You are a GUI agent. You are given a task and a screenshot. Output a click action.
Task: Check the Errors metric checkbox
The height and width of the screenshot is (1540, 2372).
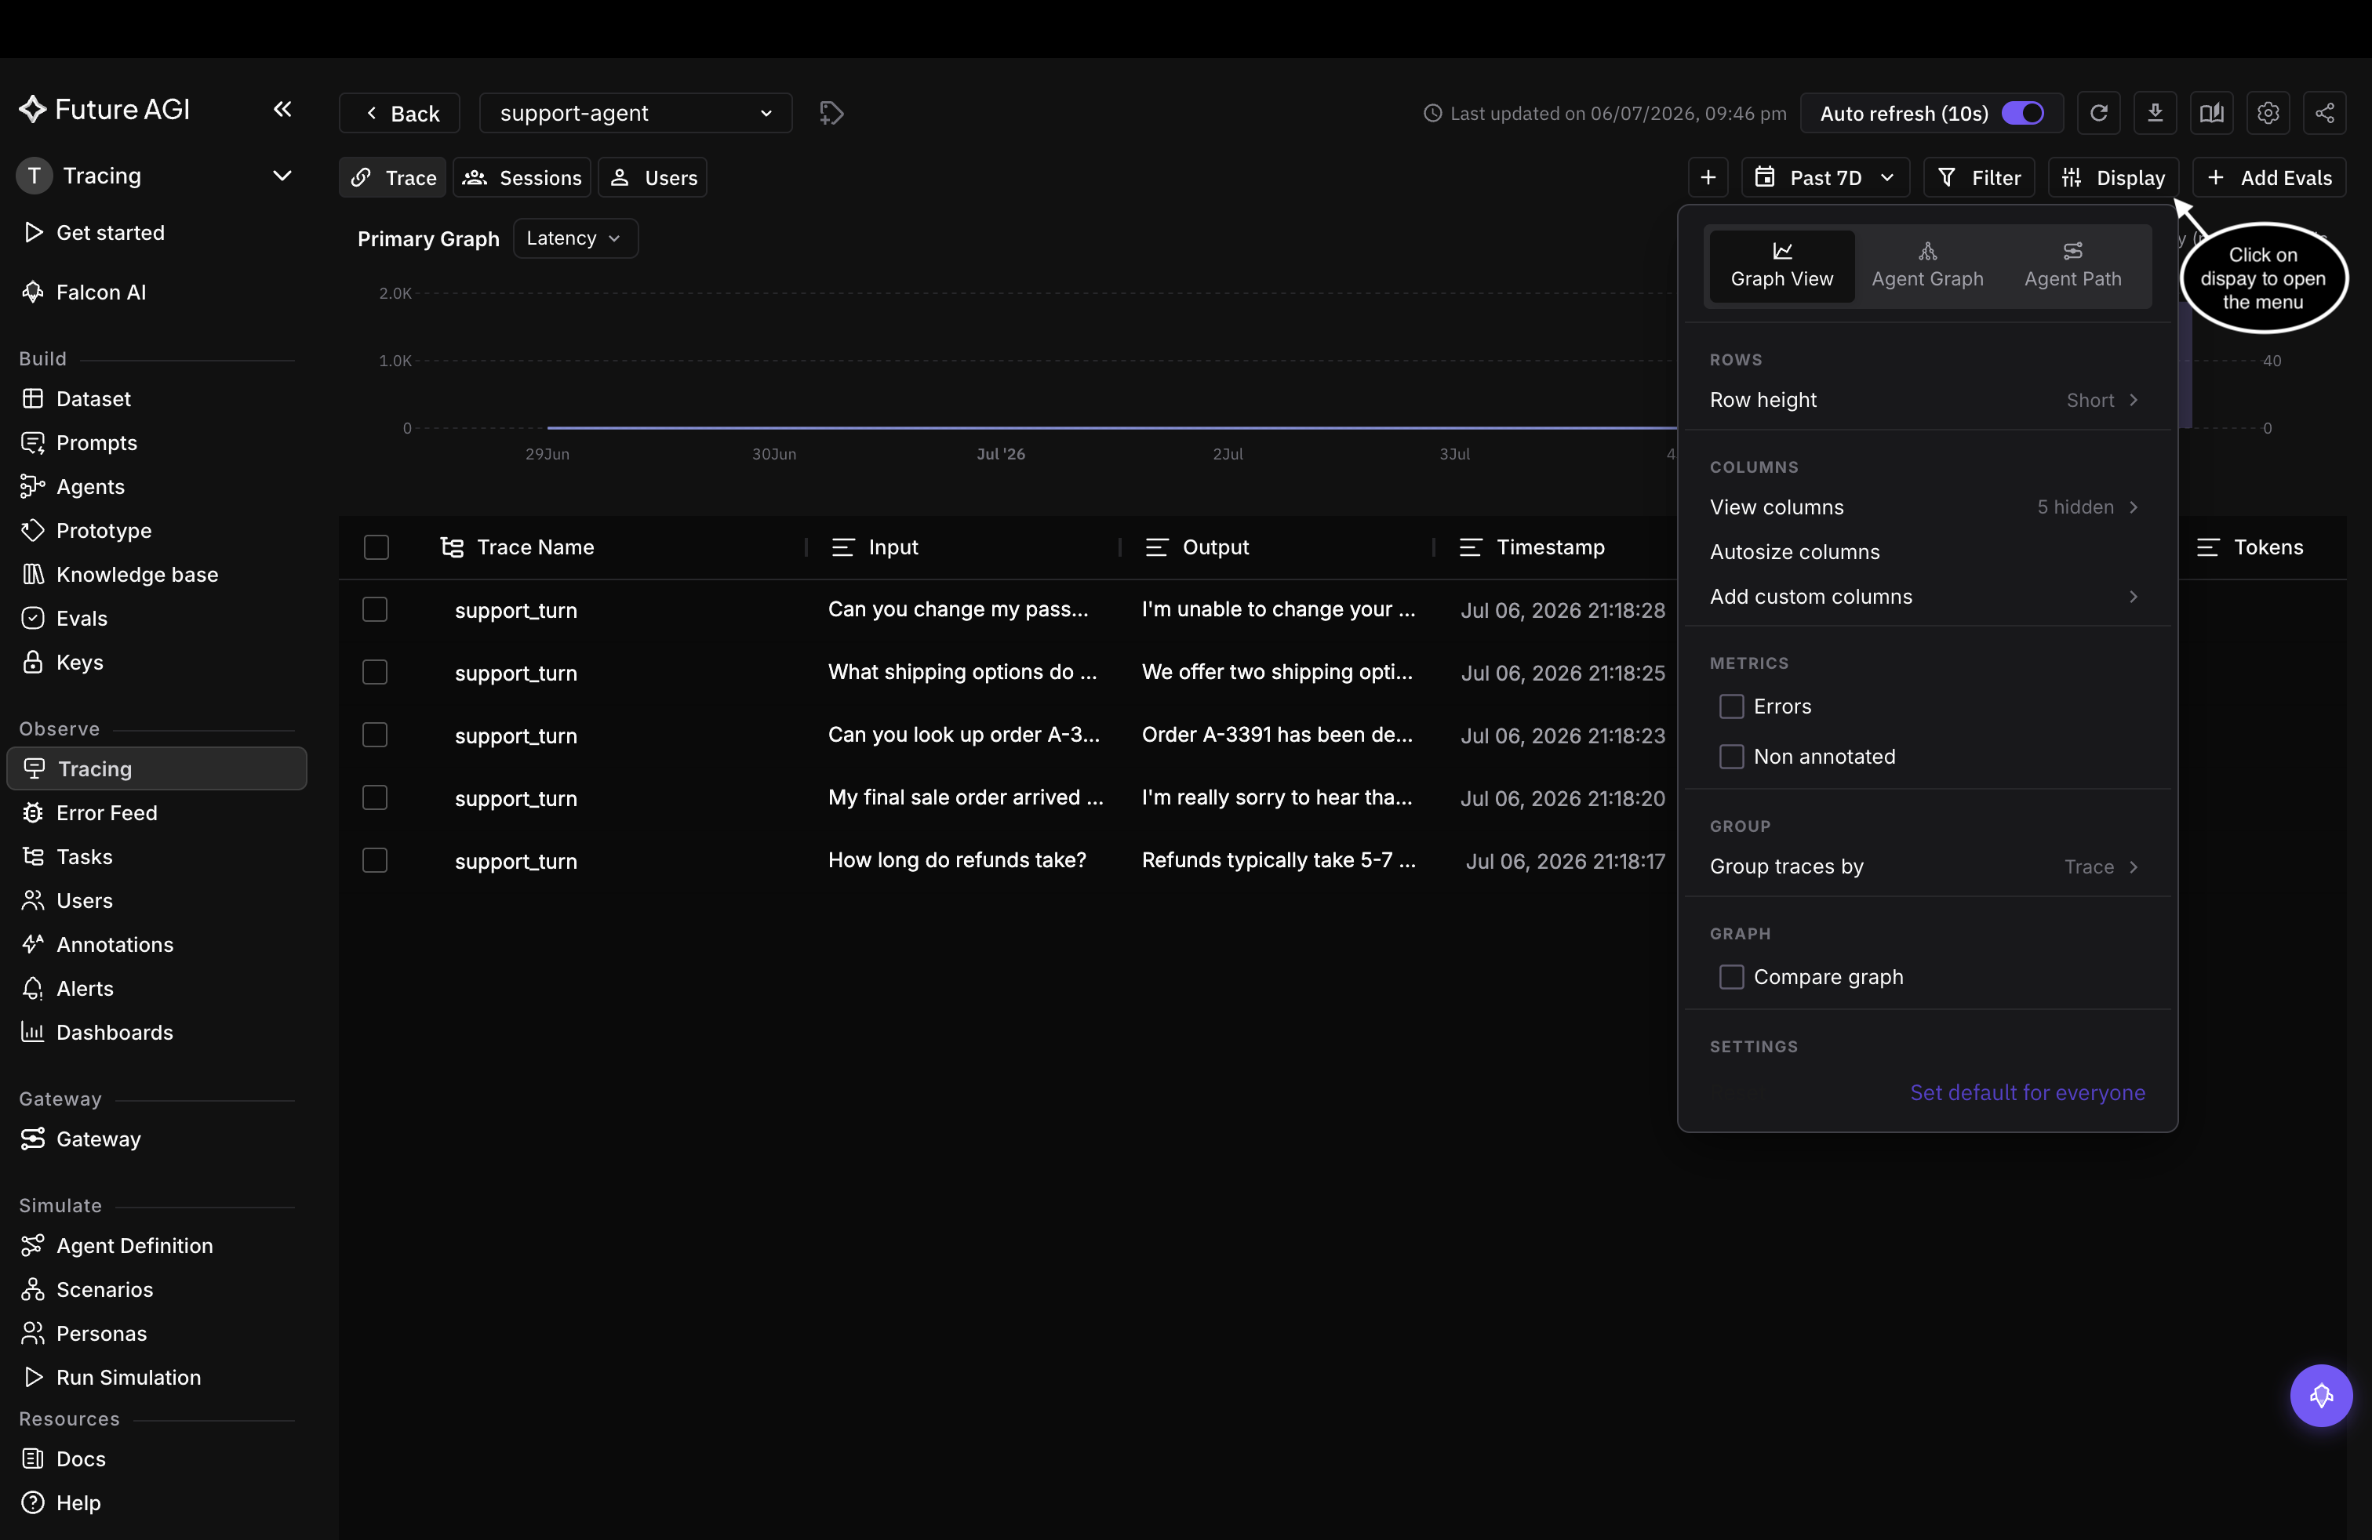pos(1731,706)
